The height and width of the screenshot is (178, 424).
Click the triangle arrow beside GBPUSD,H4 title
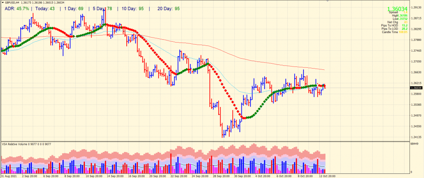coord(2,2)
